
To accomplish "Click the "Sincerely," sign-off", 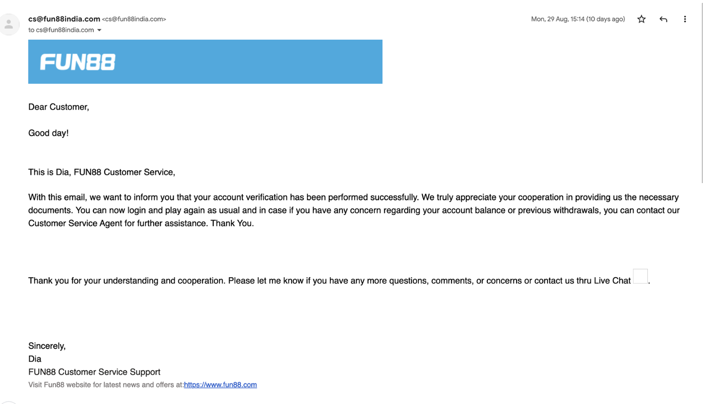I will 47,346.
